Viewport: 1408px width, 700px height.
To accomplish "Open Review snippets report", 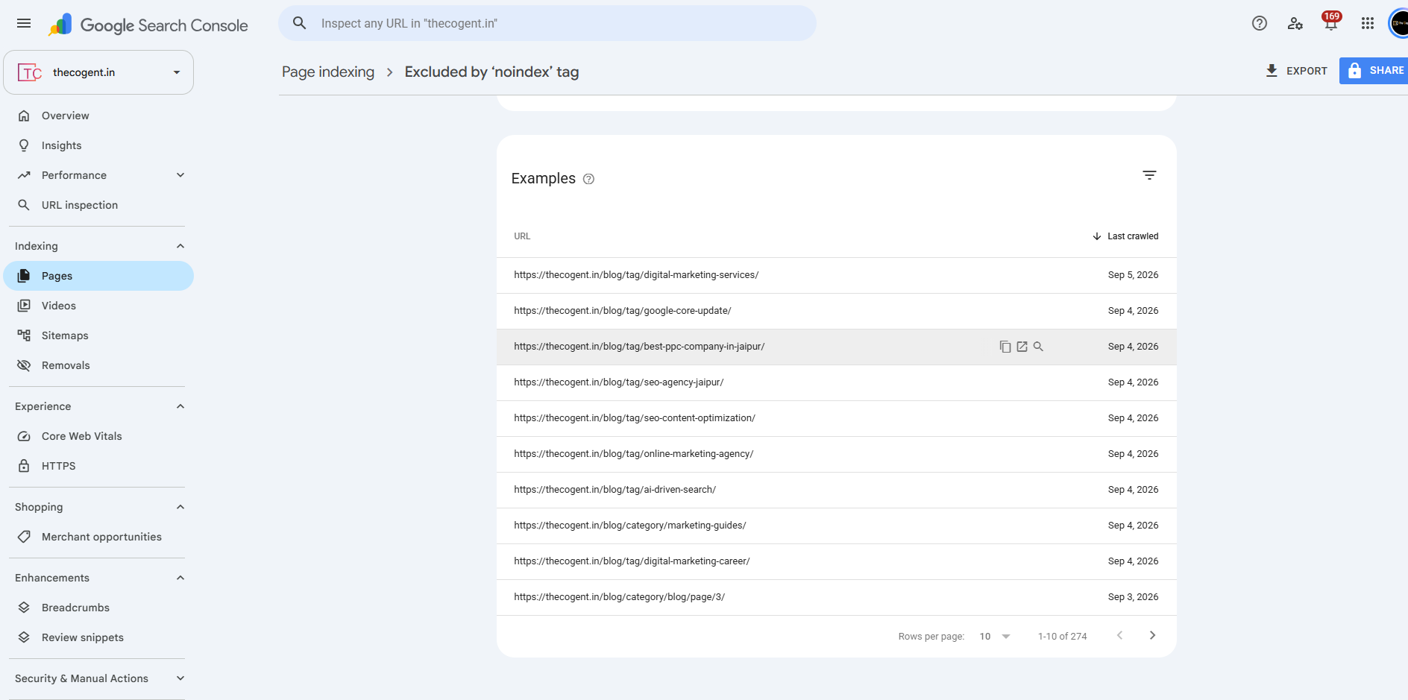I will 98,637.
